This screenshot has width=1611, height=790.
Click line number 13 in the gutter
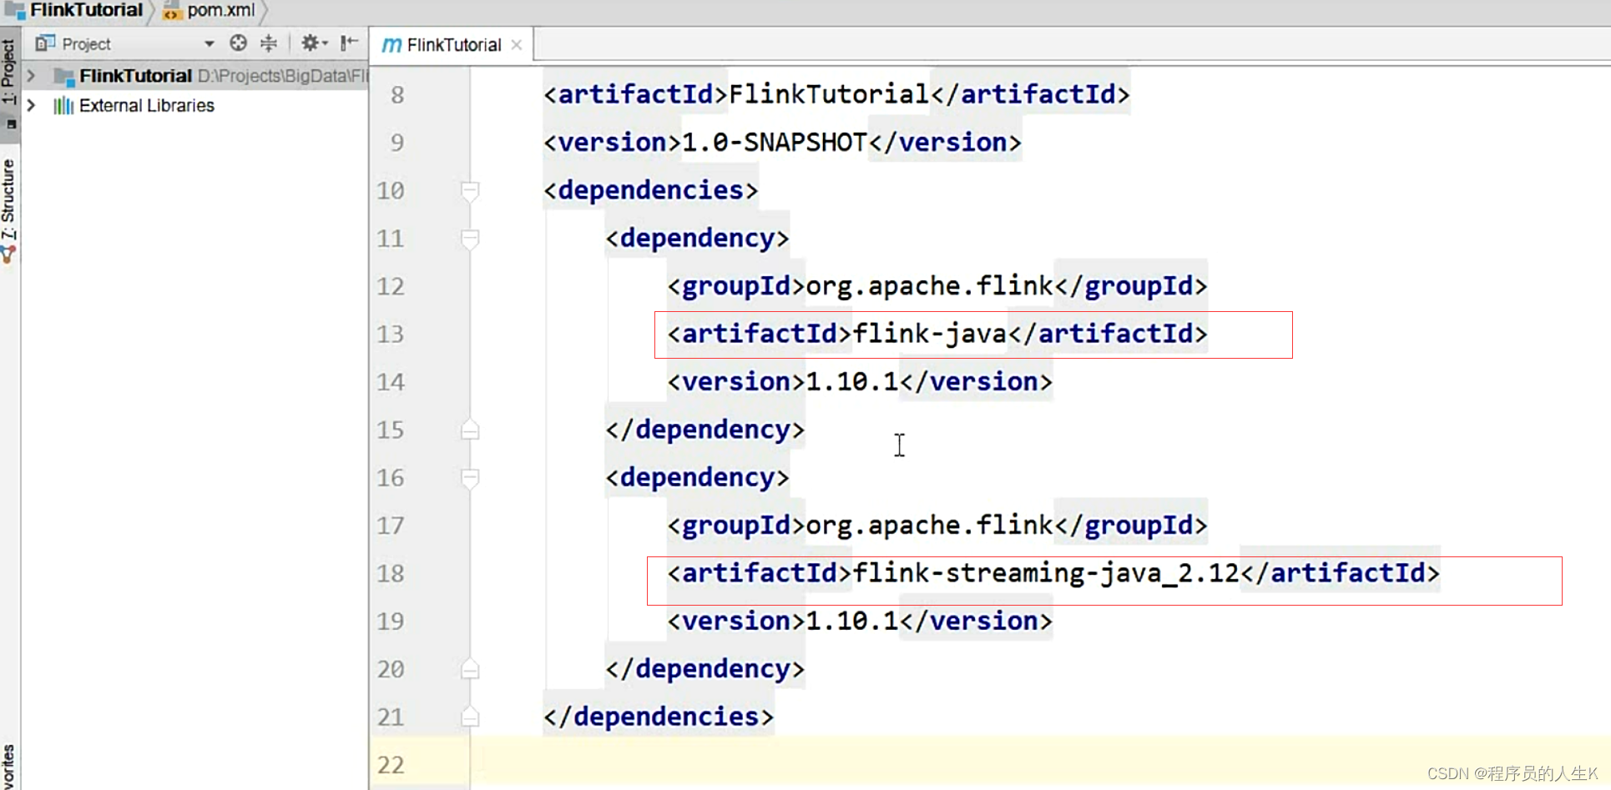coord(391,335)
